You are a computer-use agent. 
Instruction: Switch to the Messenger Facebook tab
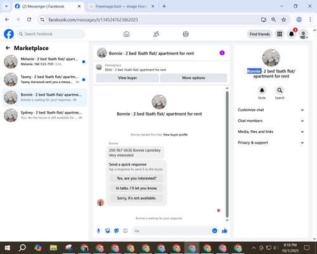(x=48, y=6)
